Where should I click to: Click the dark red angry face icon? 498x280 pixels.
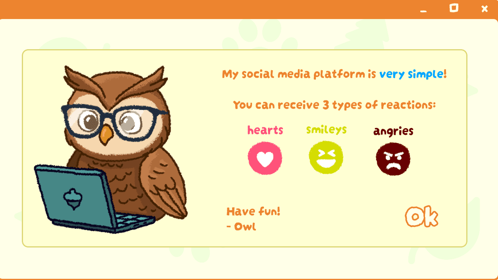click(x=393, y=159)
